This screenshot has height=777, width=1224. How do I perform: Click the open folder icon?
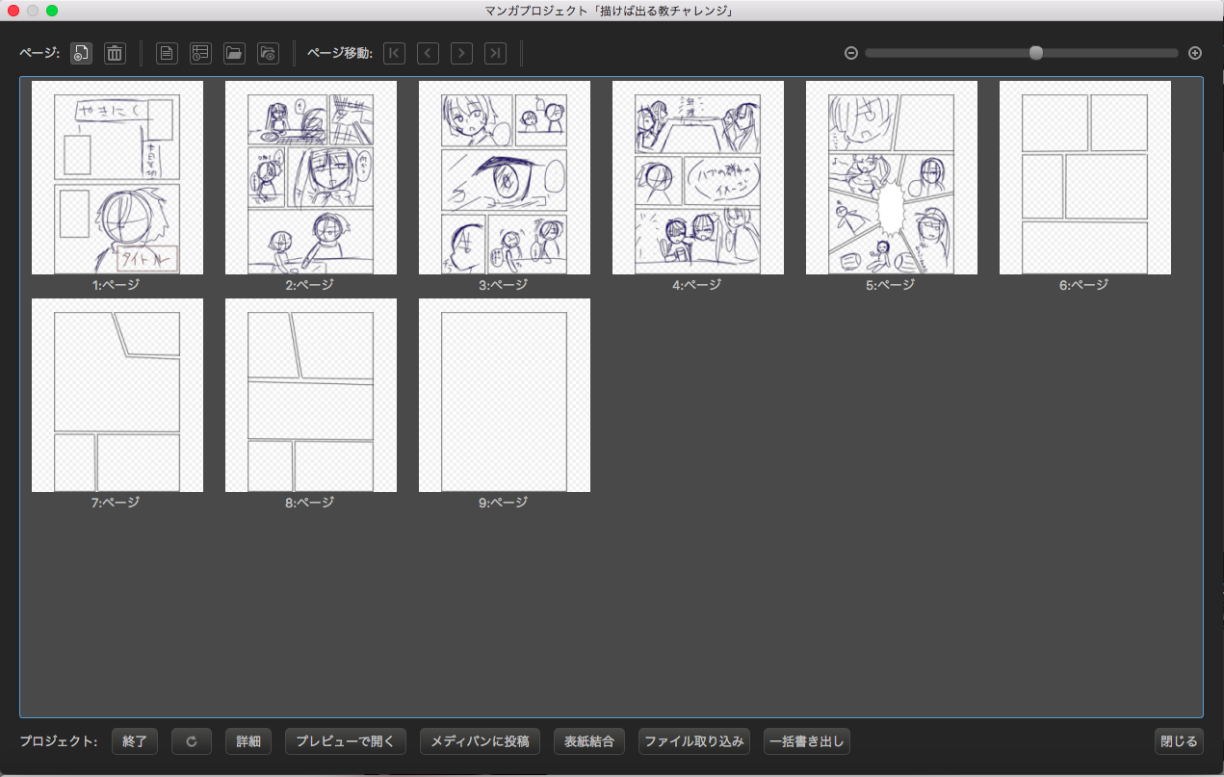point(234,54)
